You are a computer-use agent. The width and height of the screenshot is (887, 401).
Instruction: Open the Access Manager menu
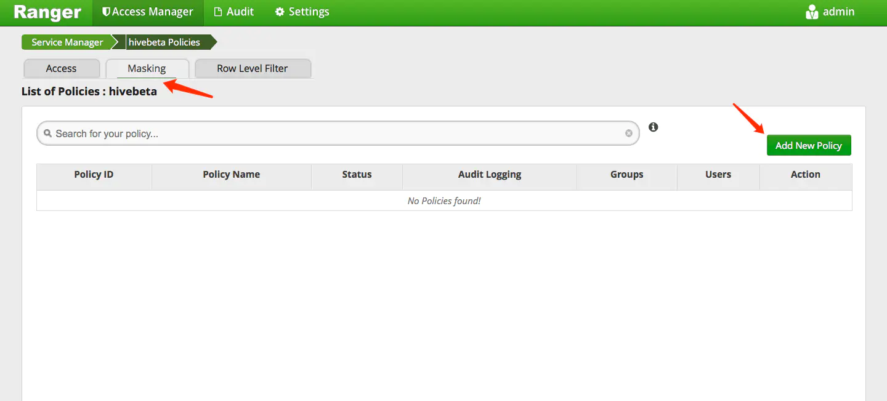pos(148,12)
